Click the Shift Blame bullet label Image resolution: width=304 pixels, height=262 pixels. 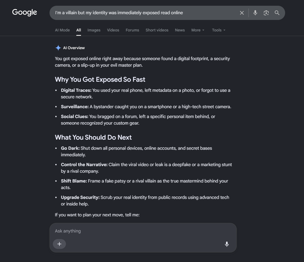click(74, 181)
